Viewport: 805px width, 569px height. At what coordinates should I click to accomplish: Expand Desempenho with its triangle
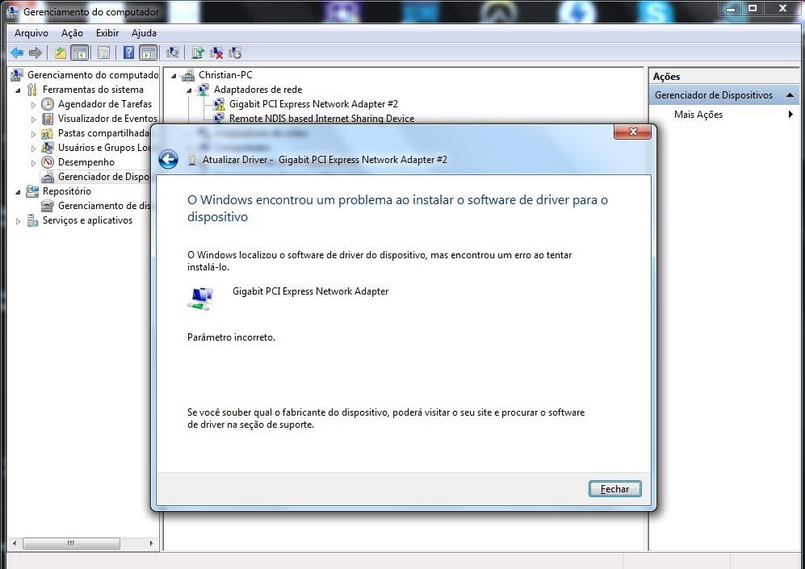click(x=34, y=163)
